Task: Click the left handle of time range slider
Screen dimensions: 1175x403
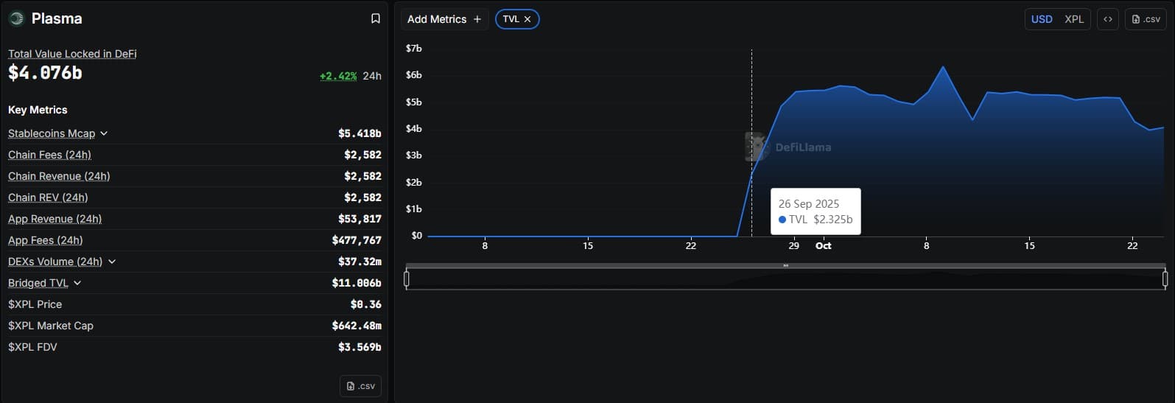Action: (x=407, y=278)
